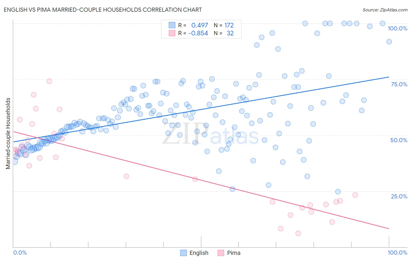The image size is (411, 261).
Task: Click the chart title text
Action: tap(103, 10)
